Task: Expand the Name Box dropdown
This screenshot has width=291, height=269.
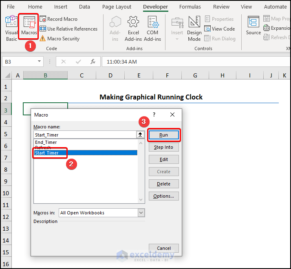Action: pyautogui.click(x=39, y=61)
